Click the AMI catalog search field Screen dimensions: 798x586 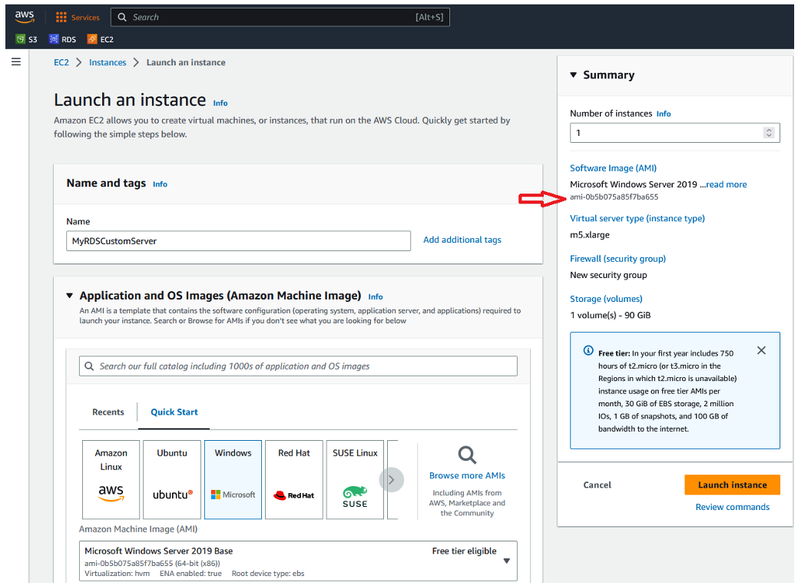point(298,366)
